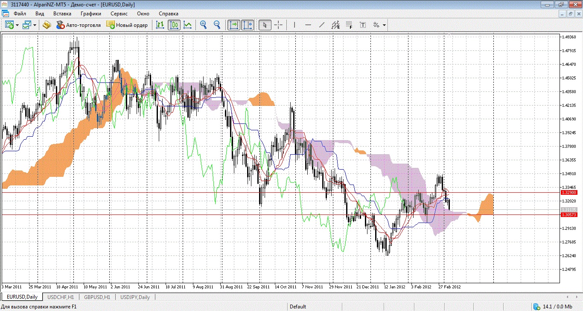This screenshot has height=311, width=583.
Task: Toggle candlestick chart mode
Action: coord(174,25)
